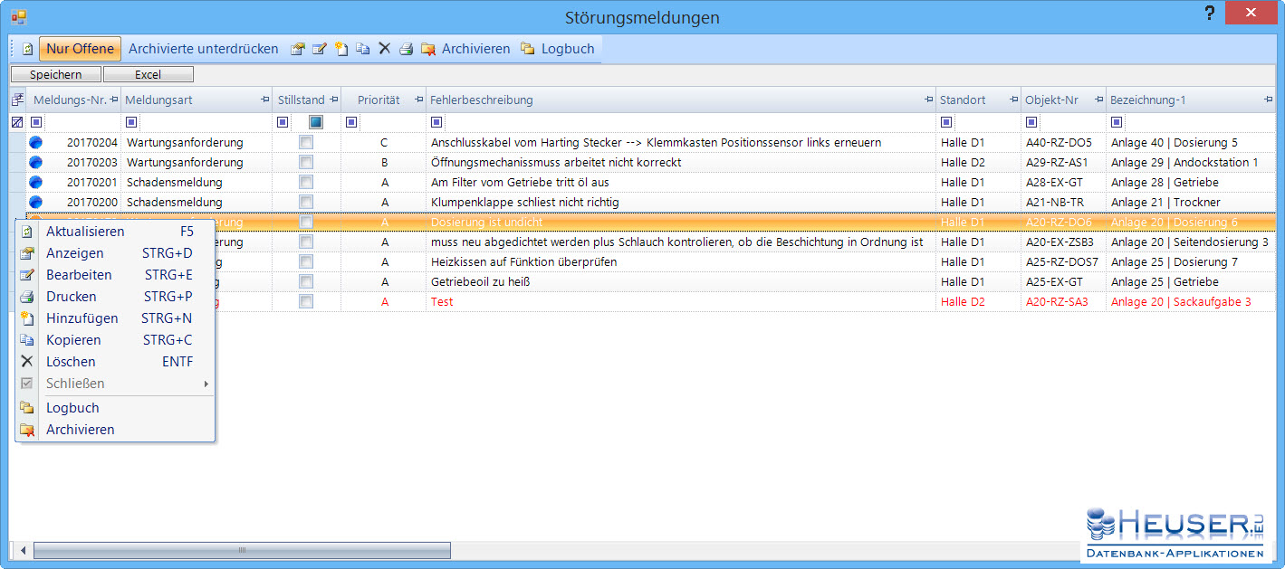Click the delete X toolbar icon

click(x=384, y=49)
